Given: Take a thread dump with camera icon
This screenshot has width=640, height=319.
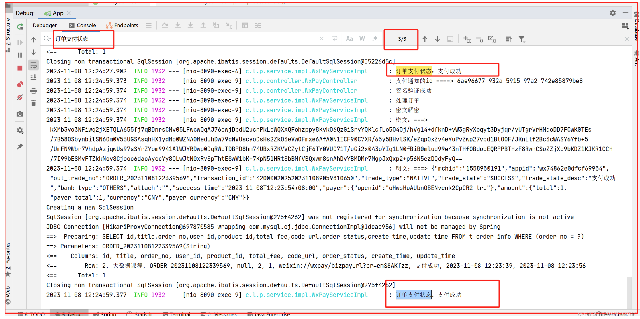Looking at the screenshot, I should pyautogui.click(x=20, y=114).
